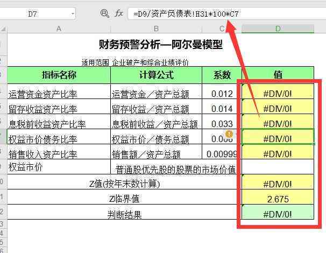Select header cell 计算公式
326x253 pixels.
click(x=156, y=75)
